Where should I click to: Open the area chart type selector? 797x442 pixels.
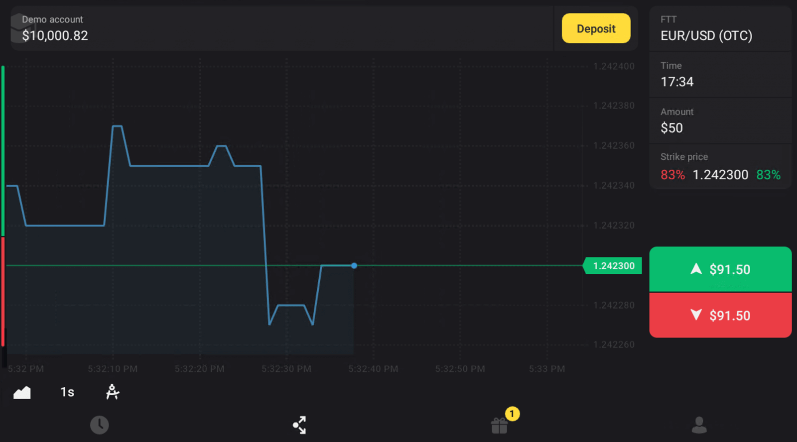point(22,393)
